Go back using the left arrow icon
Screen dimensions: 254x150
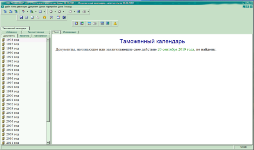(51, 11)
